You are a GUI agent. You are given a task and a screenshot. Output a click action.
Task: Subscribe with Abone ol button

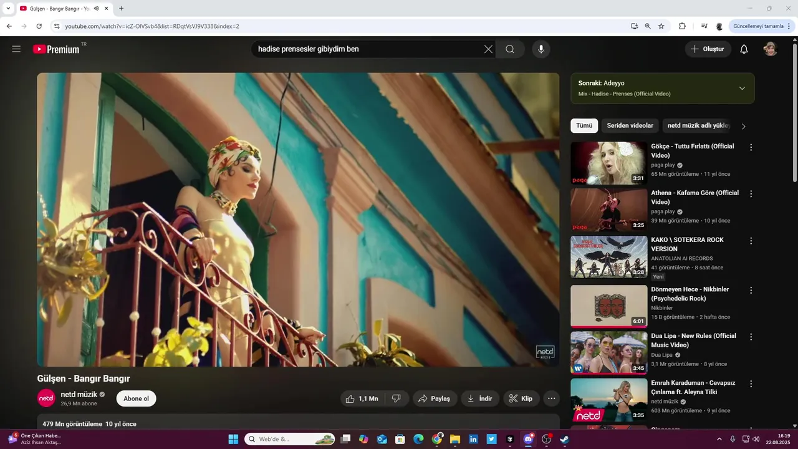[x=136, y=398]
